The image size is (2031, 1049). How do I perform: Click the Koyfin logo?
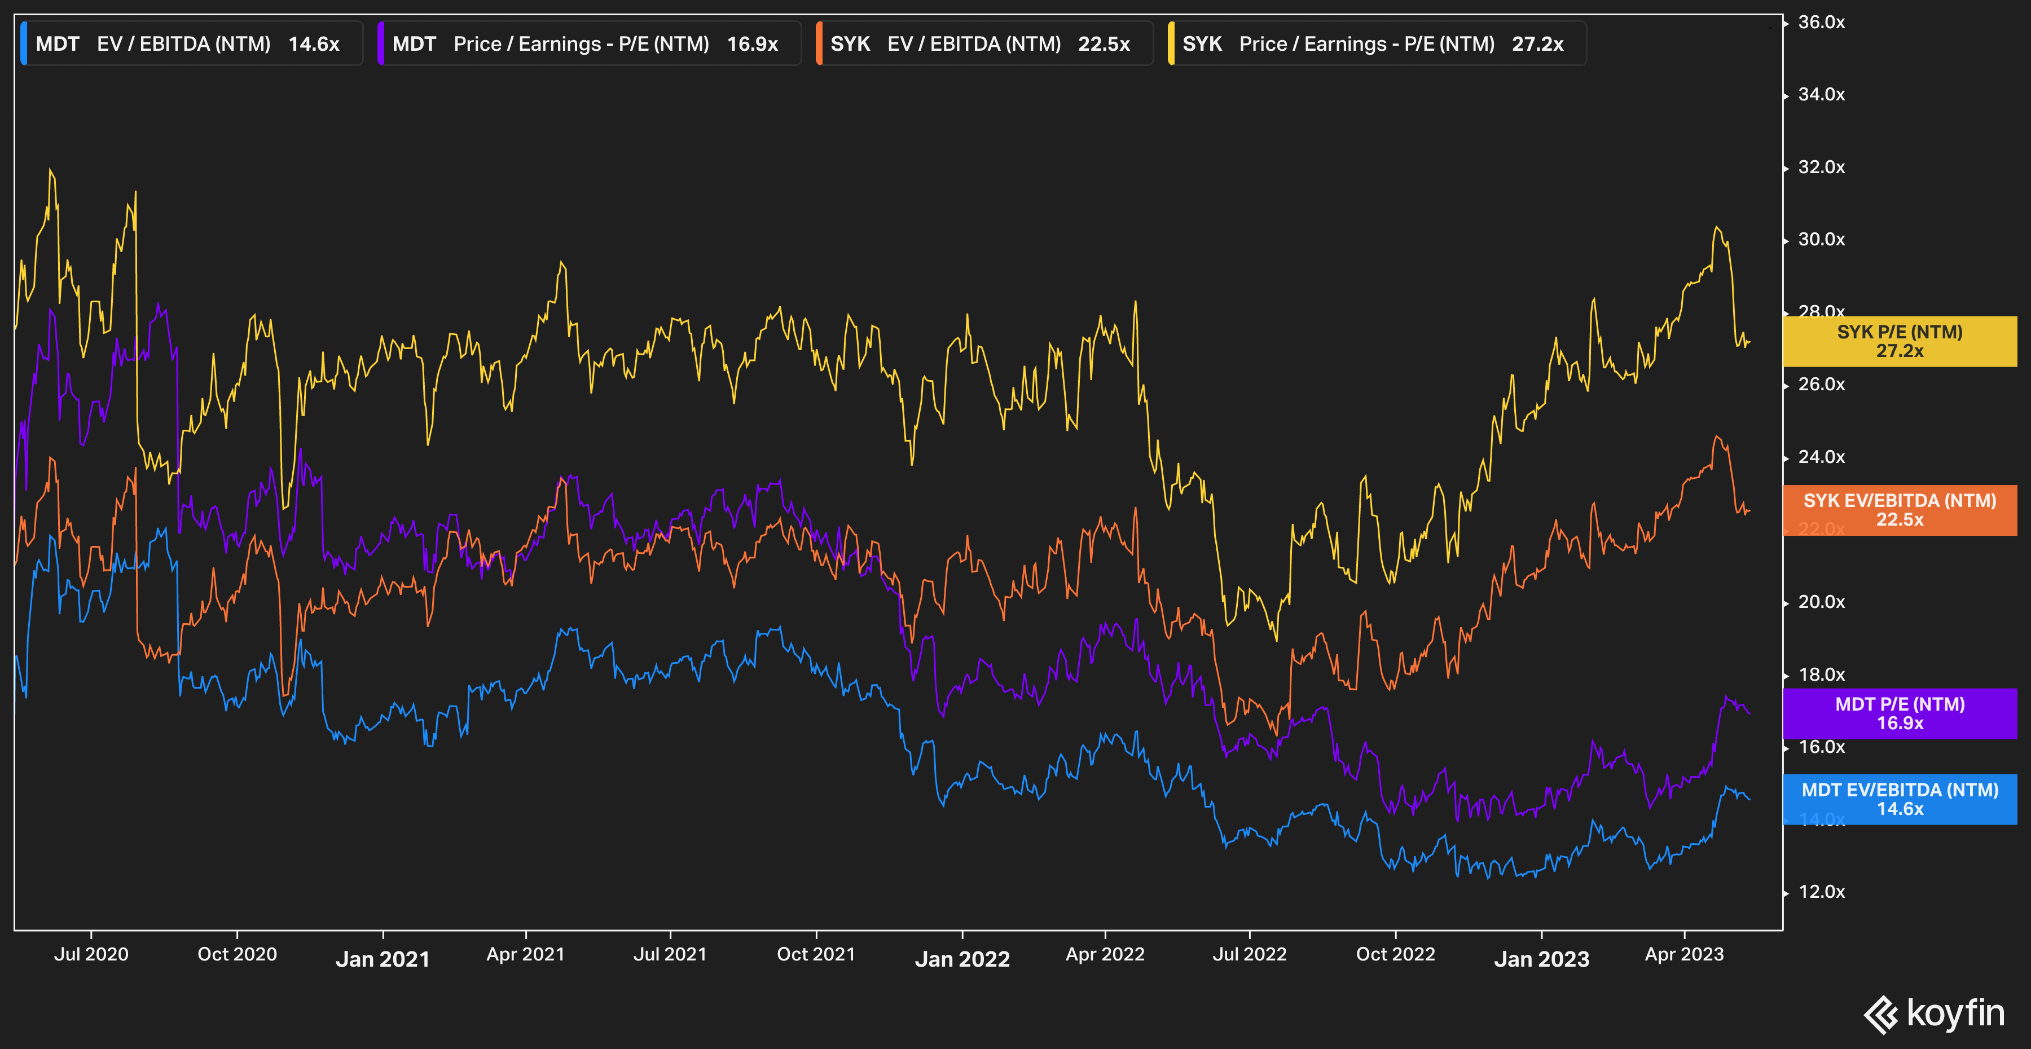[1934, 1013]
